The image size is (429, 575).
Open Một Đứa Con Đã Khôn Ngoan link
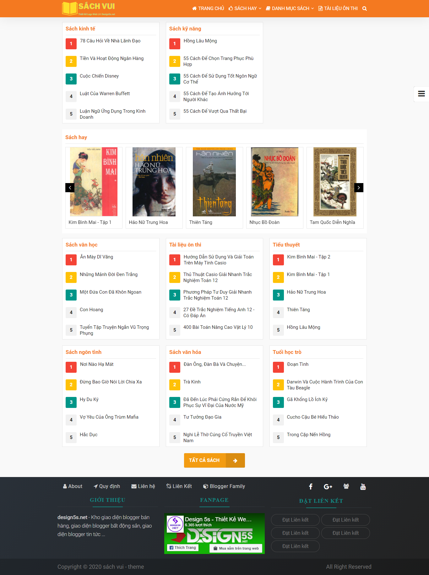point(111,292)
